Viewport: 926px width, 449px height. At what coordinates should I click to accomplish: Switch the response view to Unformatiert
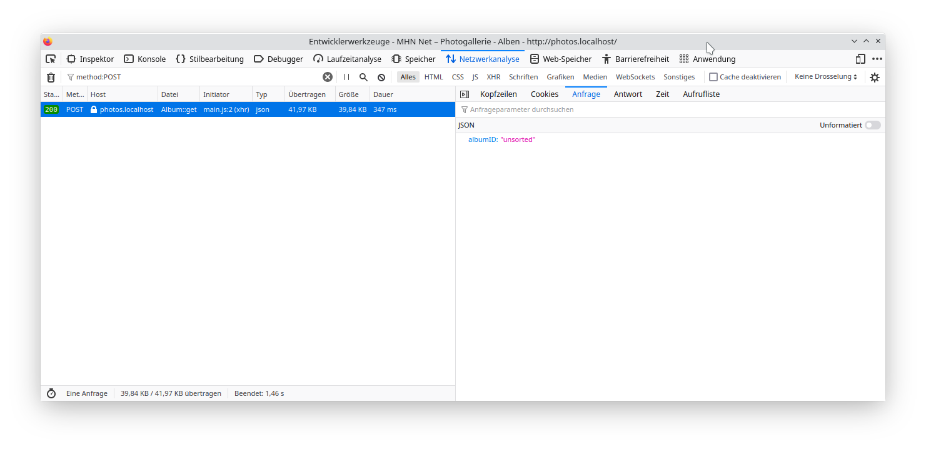coord(873,125)
